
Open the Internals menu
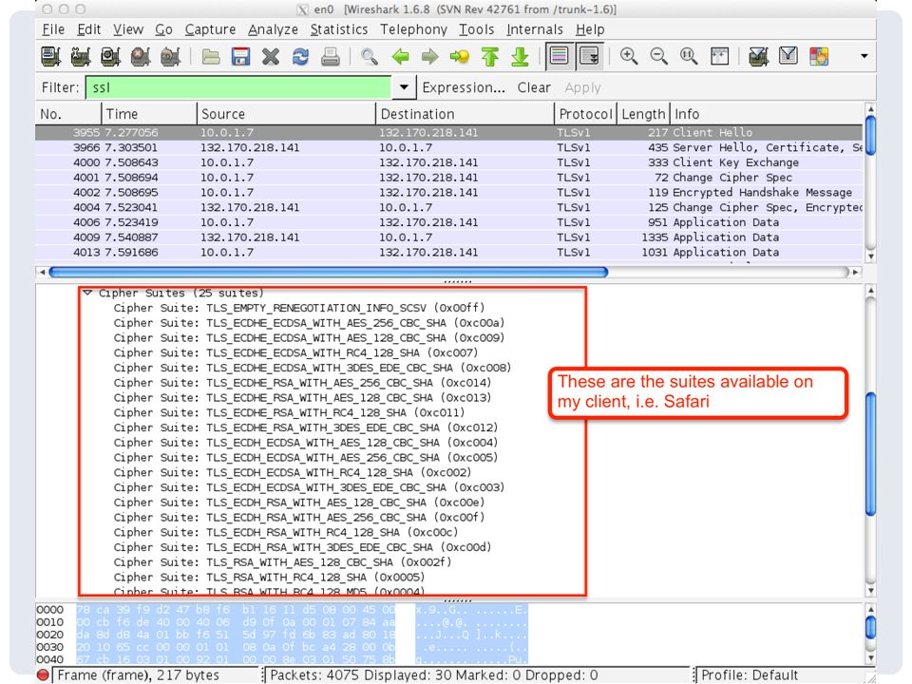(x=535, y=29)
